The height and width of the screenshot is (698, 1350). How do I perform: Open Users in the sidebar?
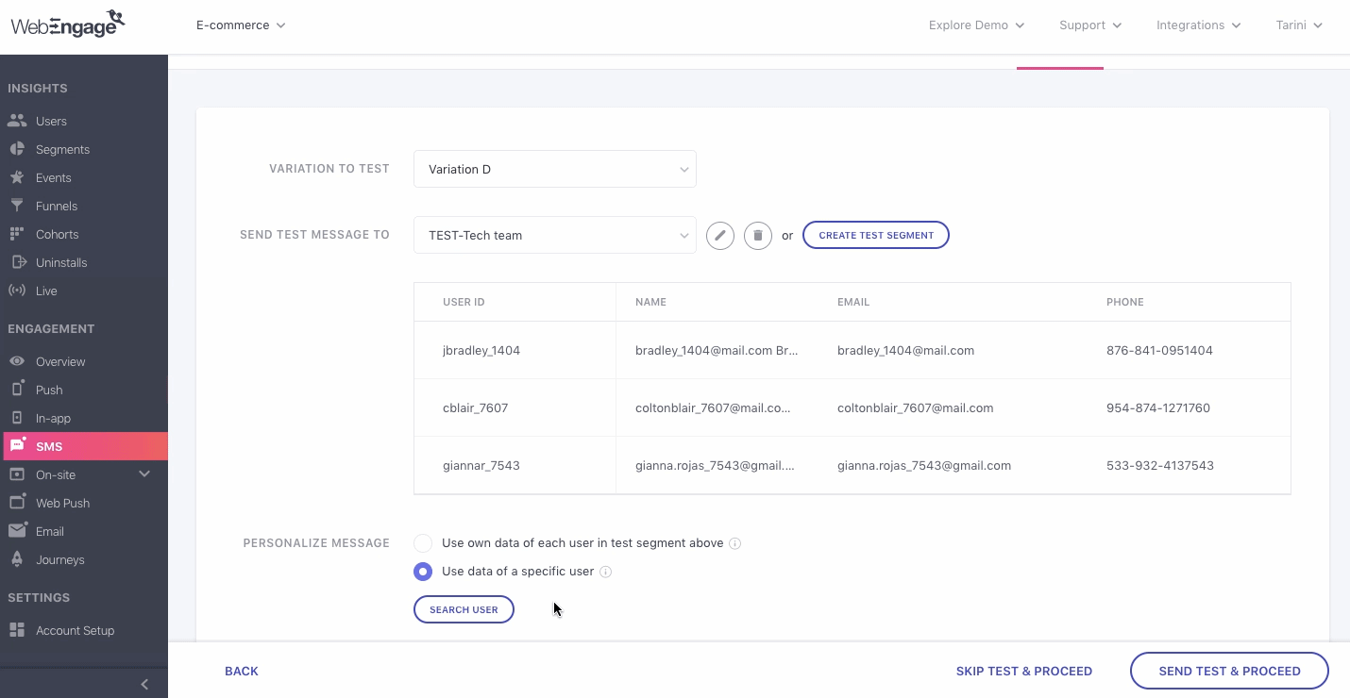point(51,121)
